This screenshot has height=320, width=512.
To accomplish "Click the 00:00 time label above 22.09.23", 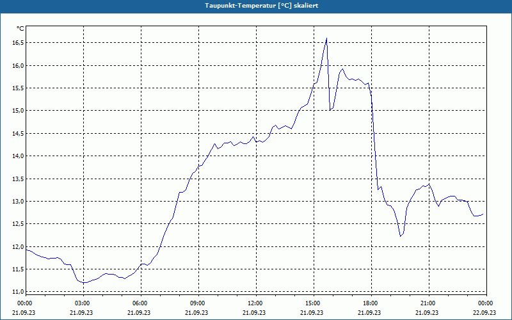I will pyautogui.click(x=485, y=303).
